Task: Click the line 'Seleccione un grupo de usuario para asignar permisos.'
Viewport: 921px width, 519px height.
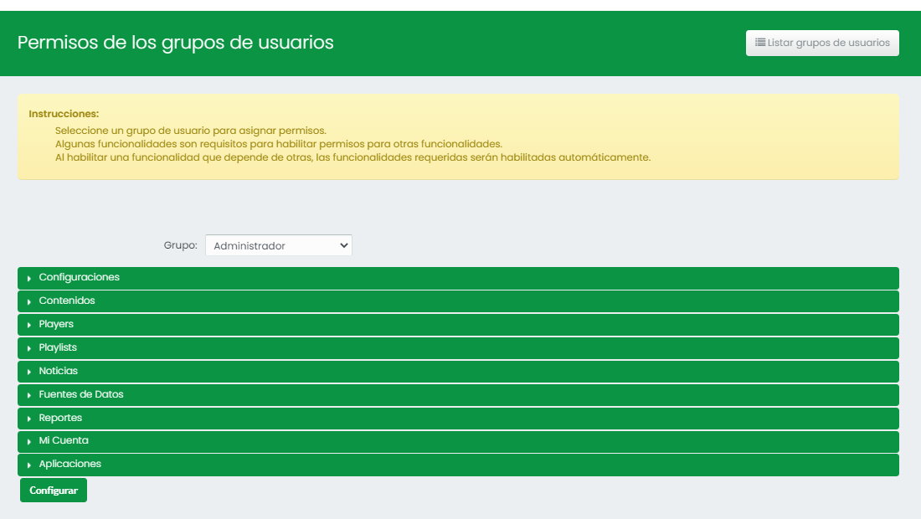Action: 190,131
